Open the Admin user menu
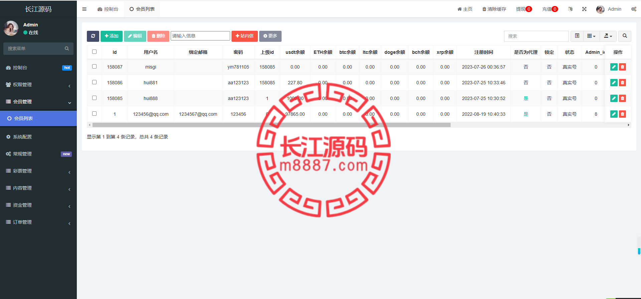Screen dimensions: 641x299 coord(609,9)
